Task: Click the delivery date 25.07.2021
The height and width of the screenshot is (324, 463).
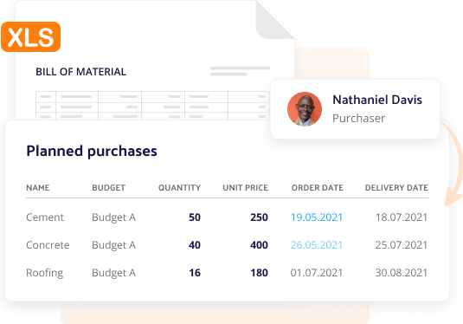Action: tap(402, 245)
